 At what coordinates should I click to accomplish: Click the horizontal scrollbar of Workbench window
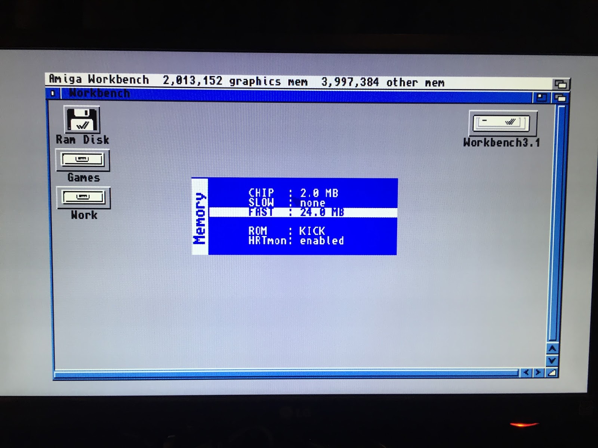(x=286, y=373)
